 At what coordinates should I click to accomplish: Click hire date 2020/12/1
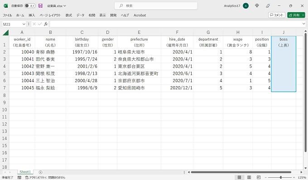(x=177, y=88)
